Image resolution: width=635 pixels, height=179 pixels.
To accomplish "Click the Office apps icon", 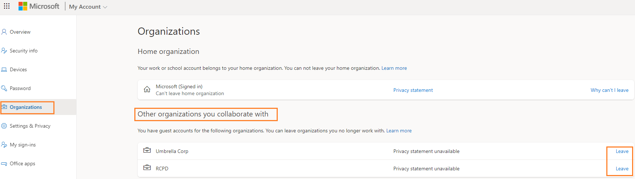I will coord(4,163).
